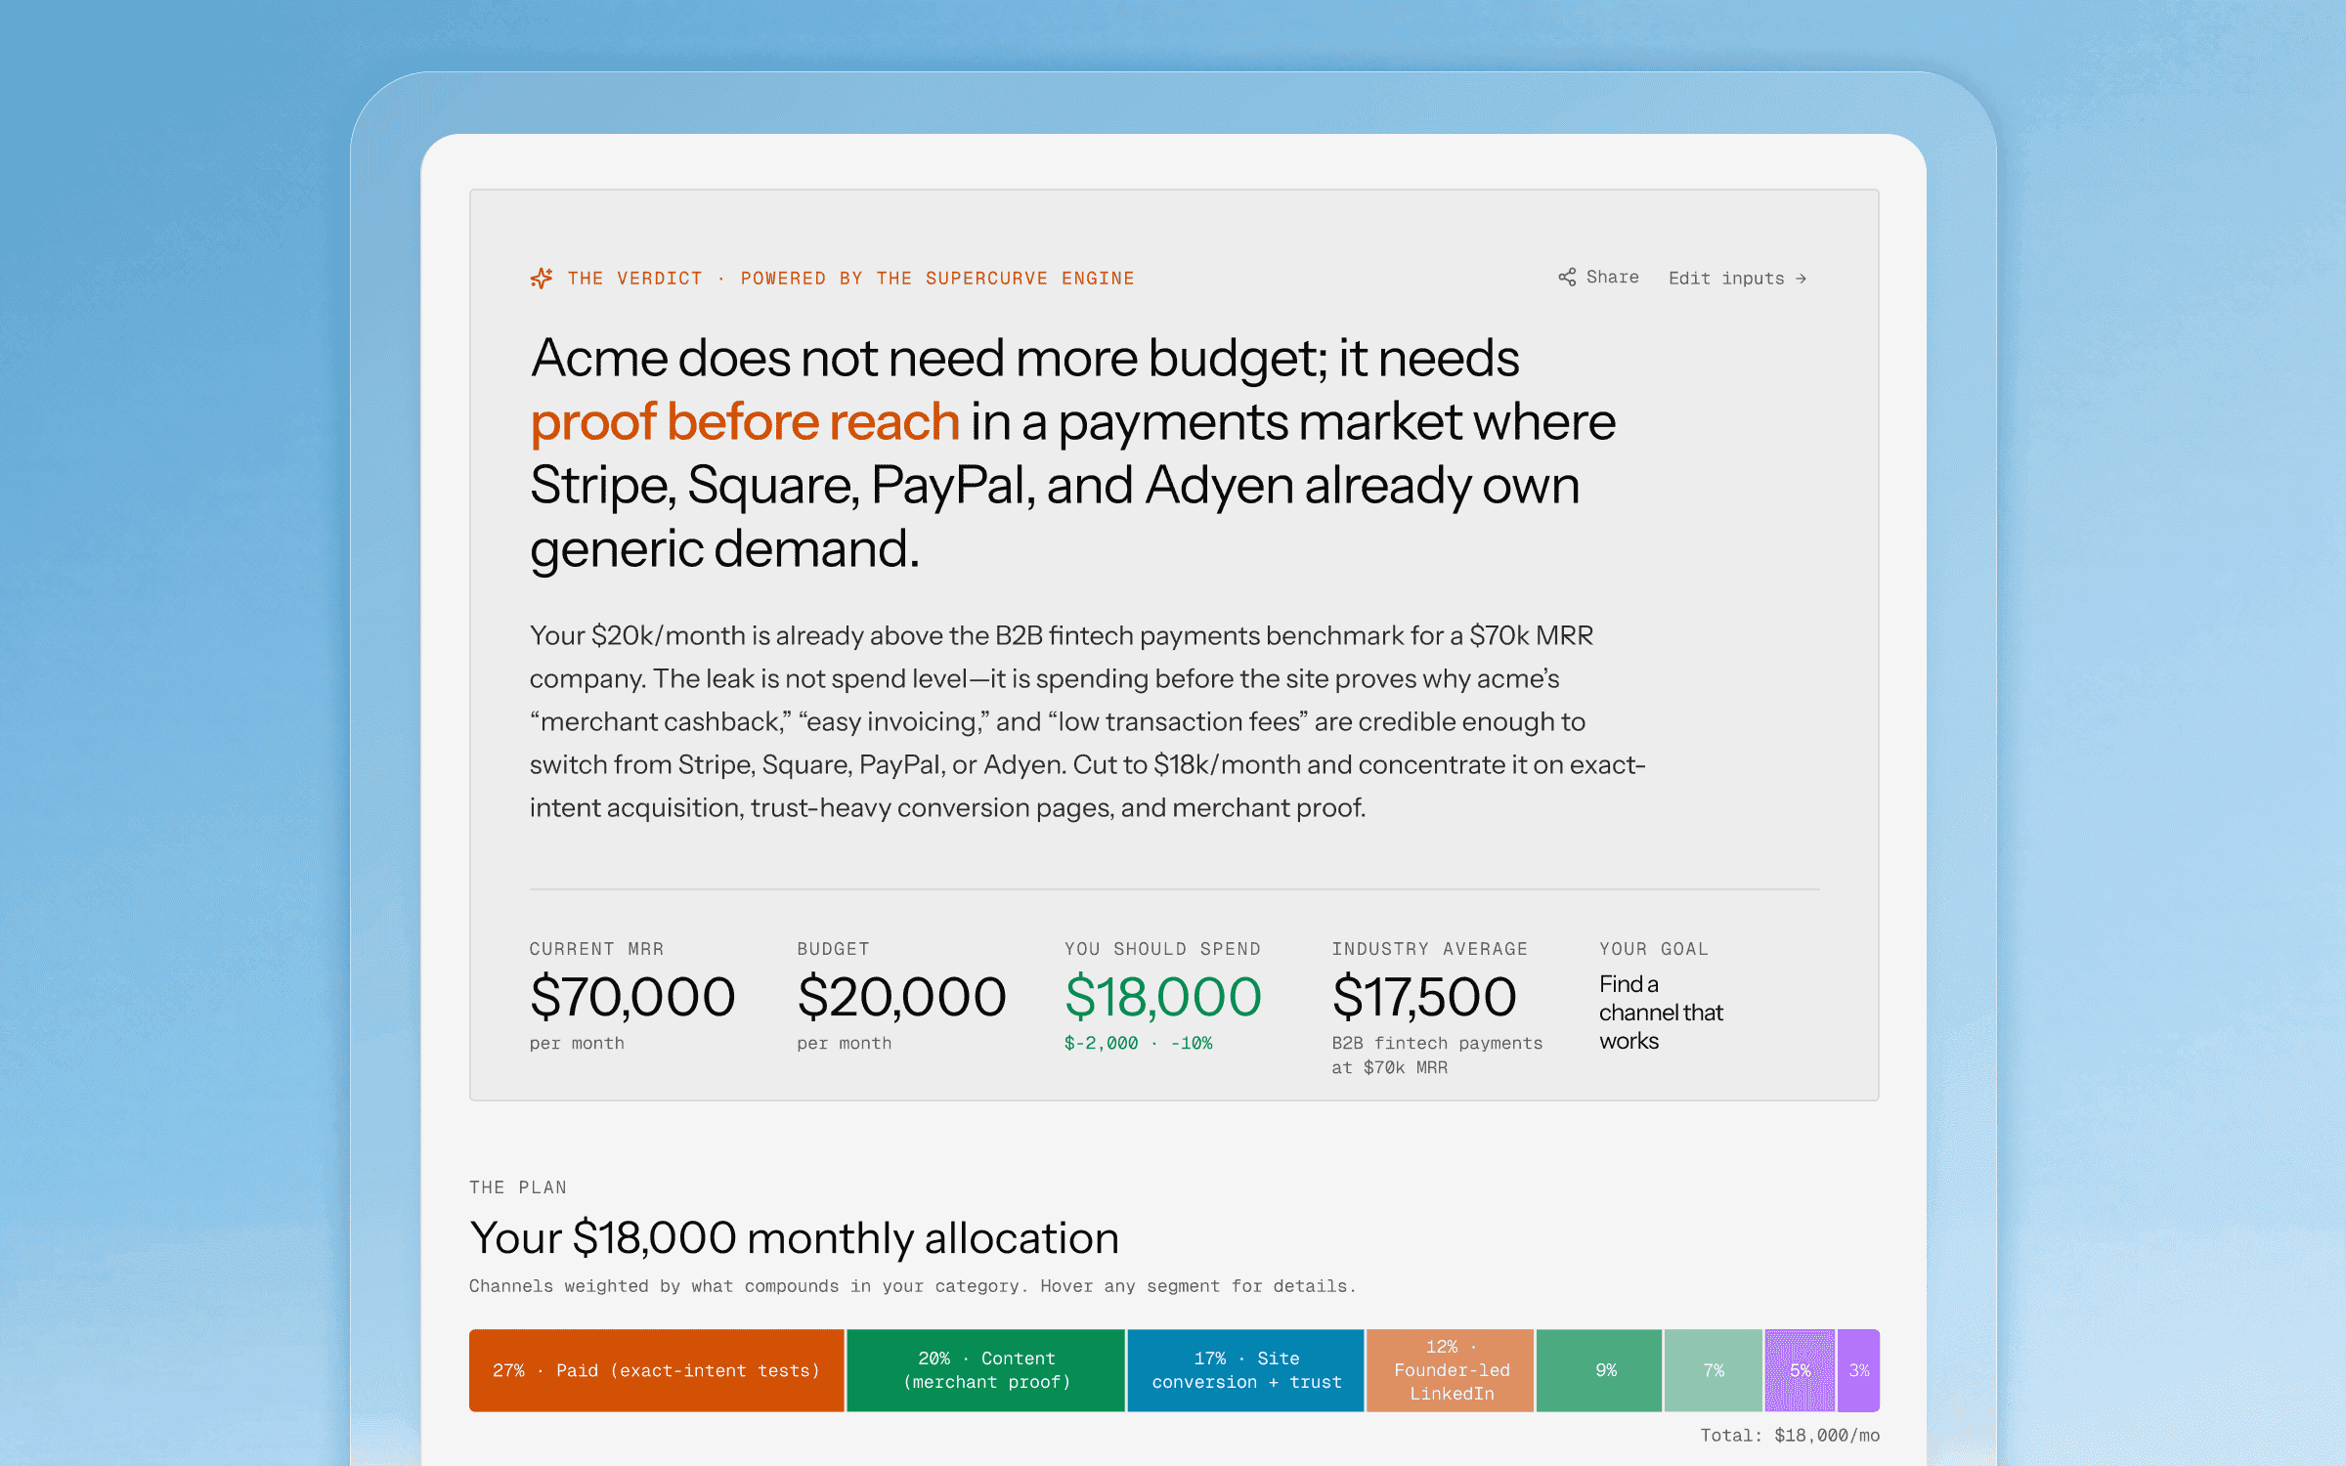The height and width of the screenshot is (1466, 2346).
Task: Click the "YOU SHOULD SPEND" label
Action: [x=1162, y=949]
